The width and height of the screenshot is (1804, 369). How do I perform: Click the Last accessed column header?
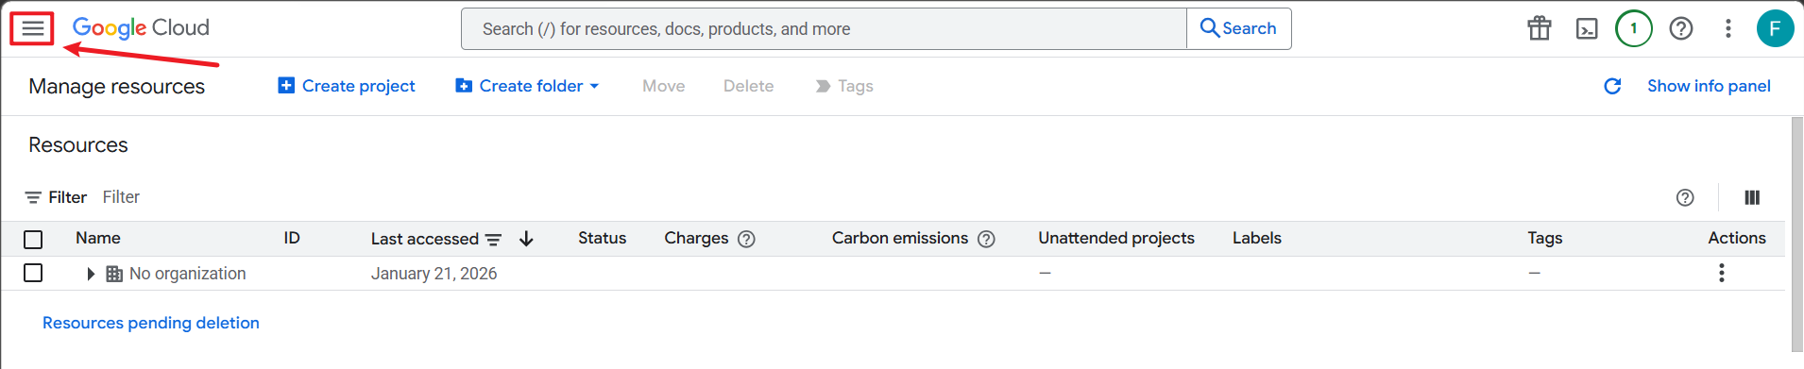pos(424,239)
